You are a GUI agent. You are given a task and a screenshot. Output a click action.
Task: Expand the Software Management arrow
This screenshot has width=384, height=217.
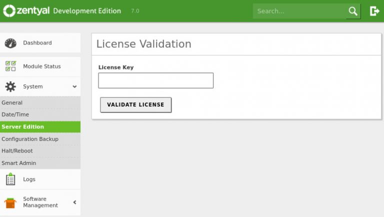pyautogui.click(x=74, y=202)
